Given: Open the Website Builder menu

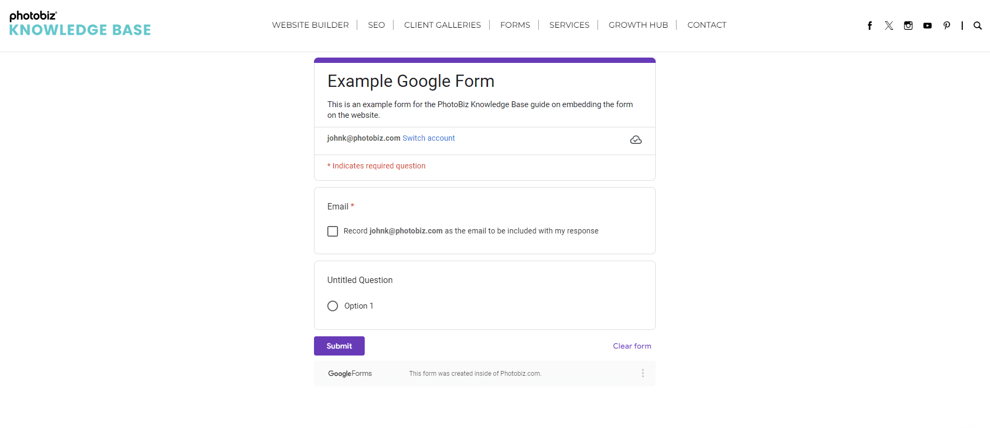Looking at the screenshot, I should [310, 25].
